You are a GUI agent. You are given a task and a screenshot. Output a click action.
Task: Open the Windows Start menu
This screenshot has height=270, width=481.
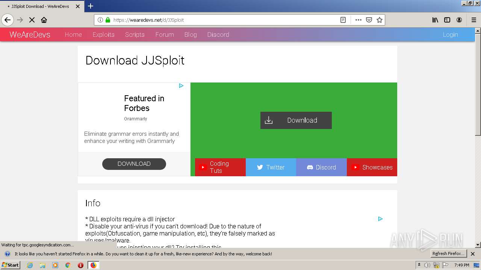point(10,265)
